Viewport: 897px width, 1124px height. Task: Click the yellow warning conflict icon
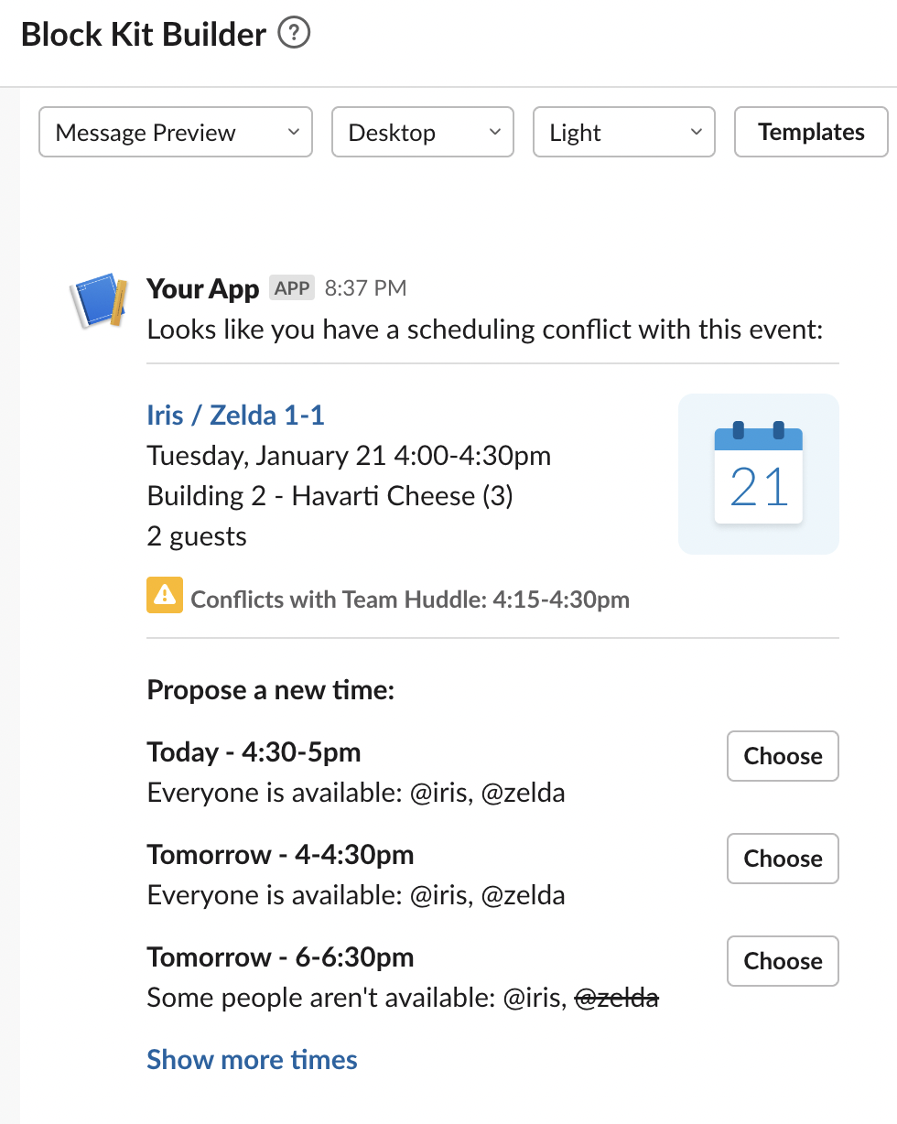click(x=165, y=595)
